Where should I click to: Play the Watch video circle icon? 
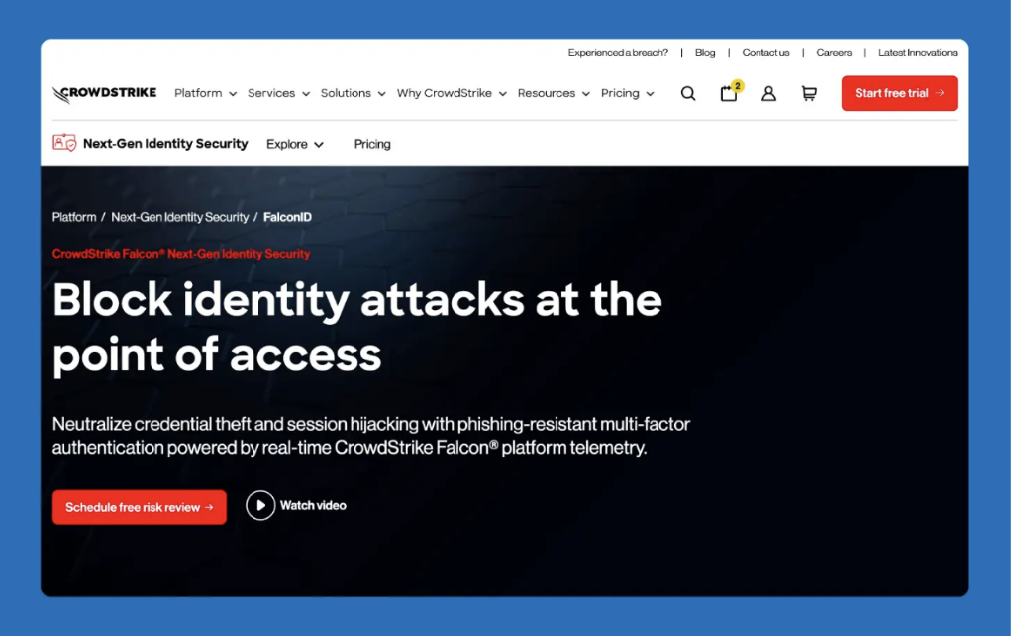point(260,505)
